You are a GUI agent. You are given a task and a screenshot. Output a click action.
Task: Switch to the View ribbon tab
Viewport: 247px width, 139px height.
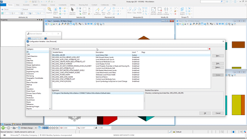click(17, 5)
